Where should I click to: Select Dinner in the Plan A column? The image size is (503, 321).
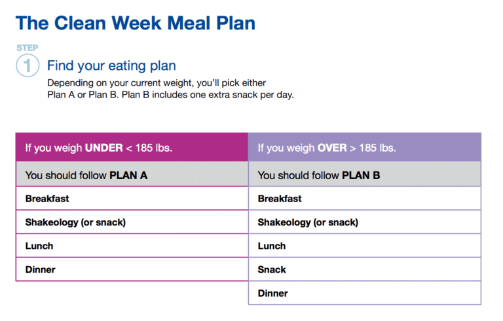point(132,269)
